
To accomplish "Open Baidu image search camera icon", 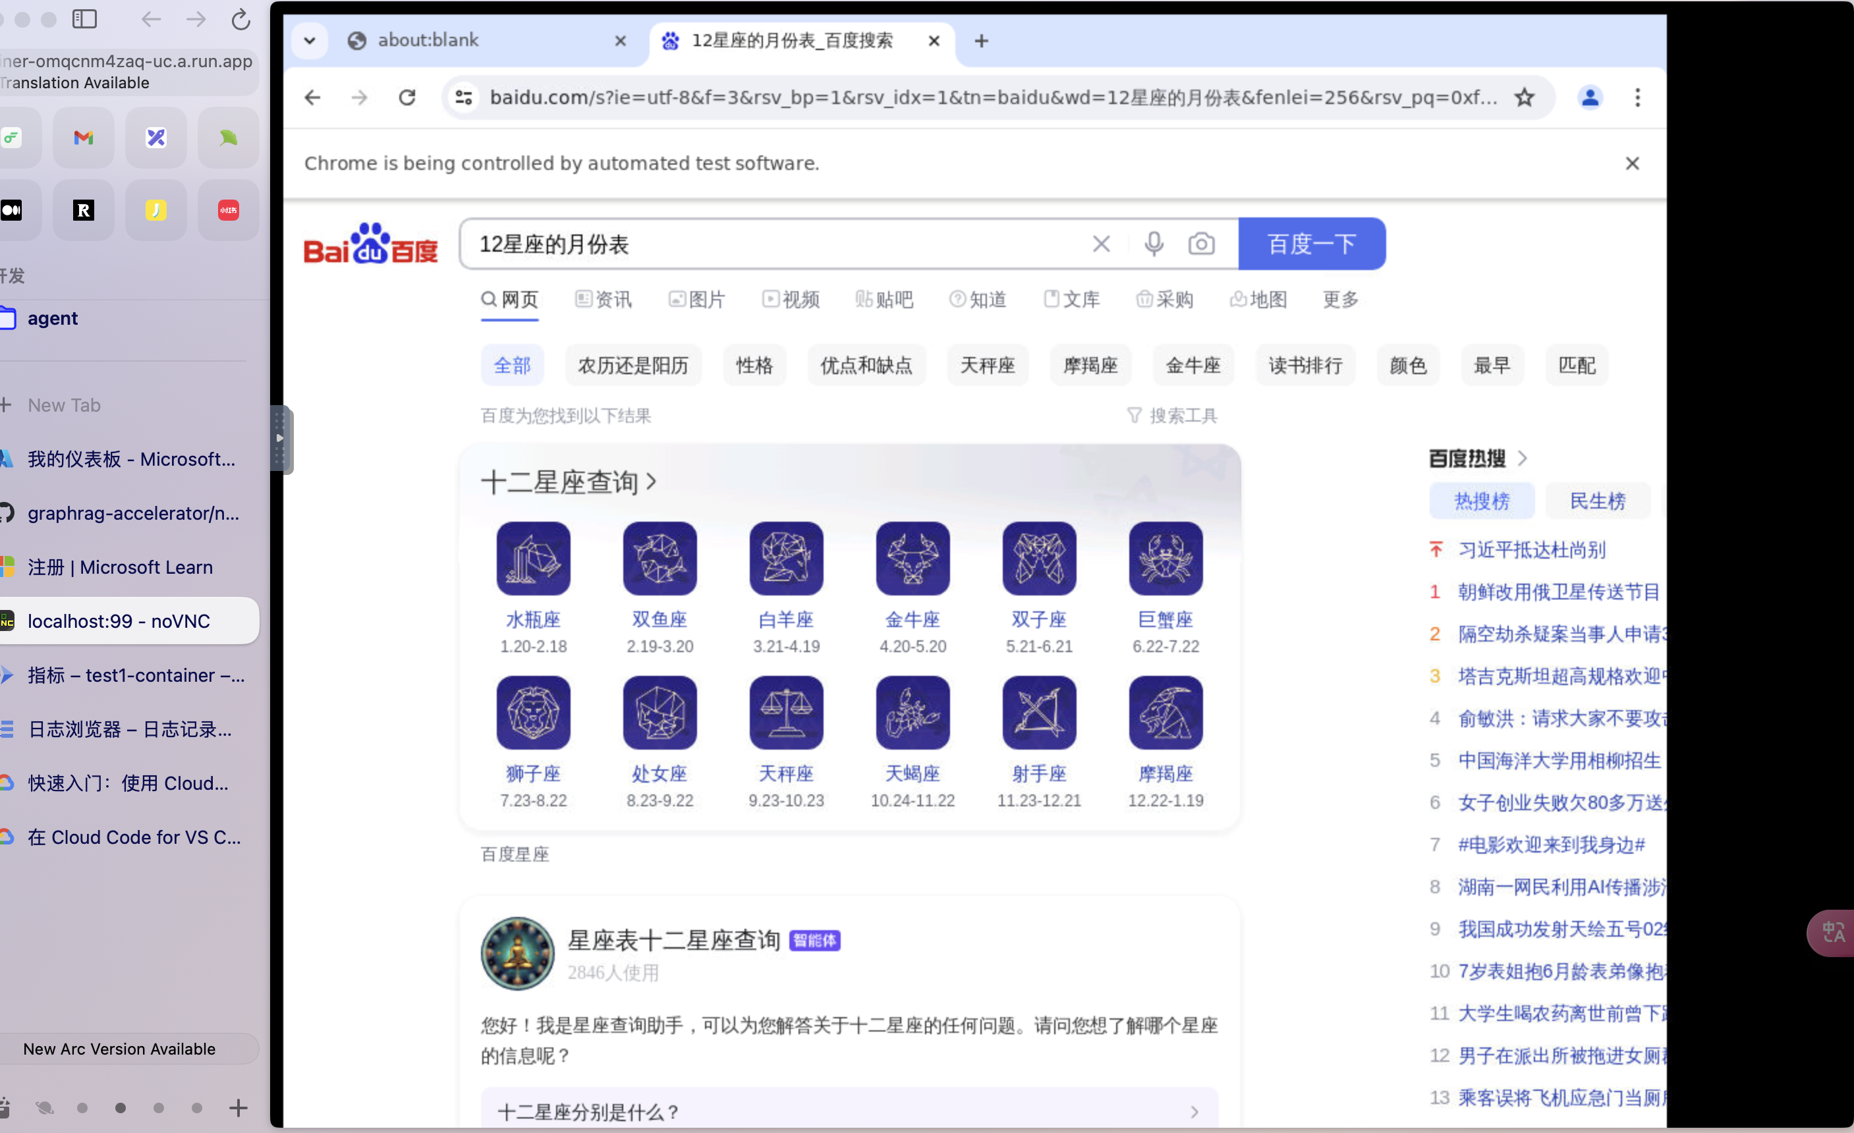I will coord(1201,244).
